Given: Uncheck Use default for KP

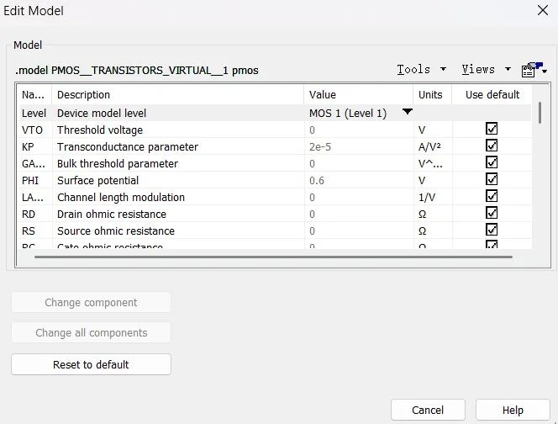Looking at the screenshot, I should 492,146.
